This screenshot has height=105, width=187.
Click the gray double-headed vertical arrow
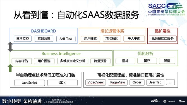[x=10, y=47]
